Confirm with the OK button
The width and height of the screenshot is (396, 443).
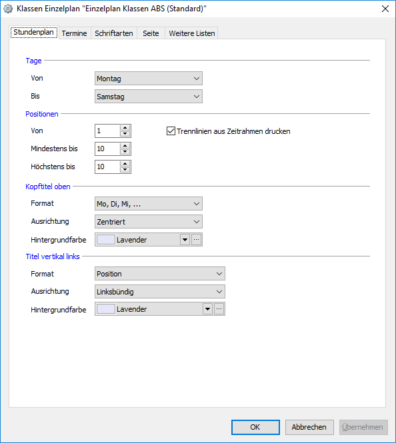click(x=255, y=427)
